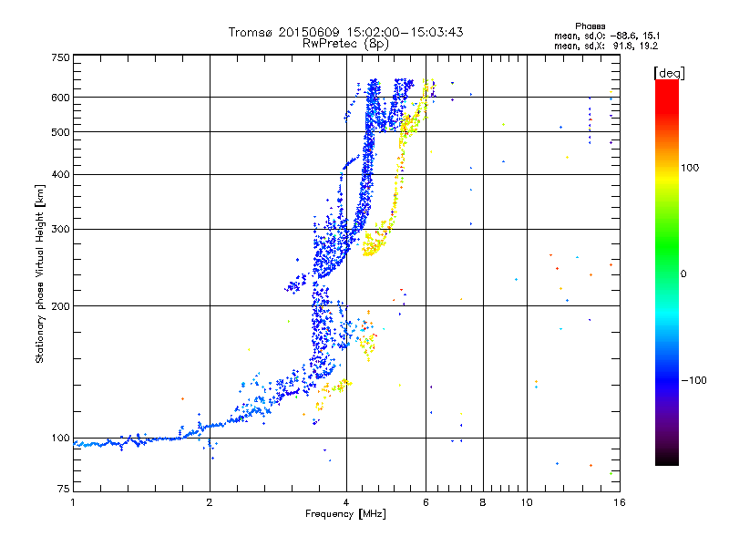This screenshot has height=547, width=729.
Task: Pick the yellow colorbar region at 100
Action: [666, 168]
